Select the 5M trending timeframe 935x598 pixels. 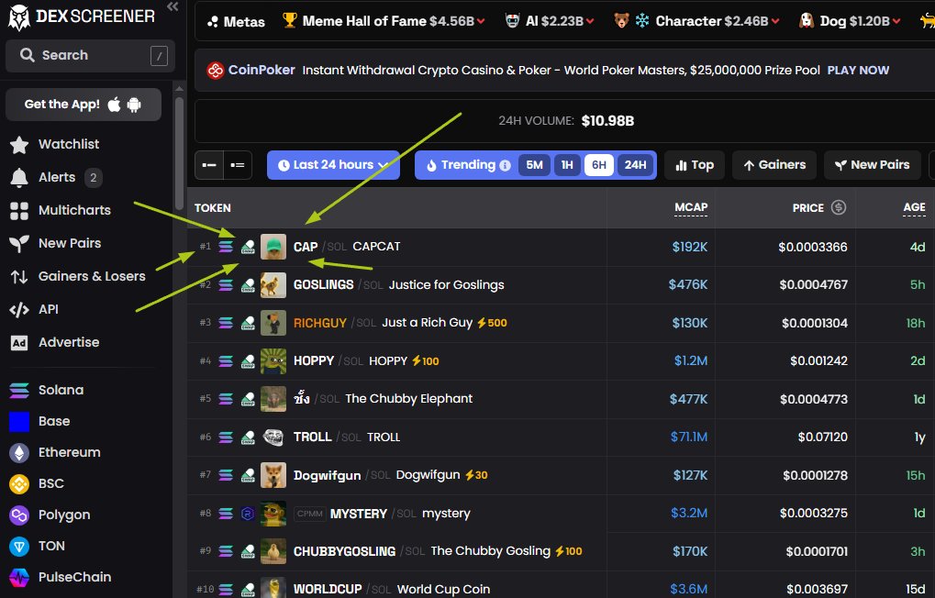click(x=534, y=165)
